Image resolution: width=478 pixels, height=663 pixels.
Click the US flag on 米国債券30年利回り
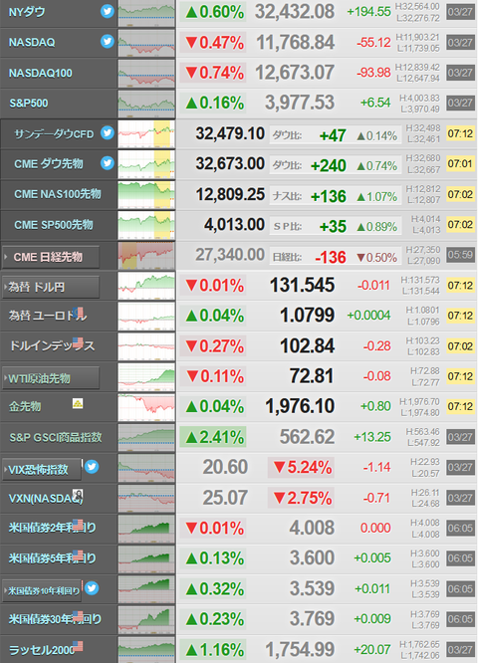coord(78,615)
